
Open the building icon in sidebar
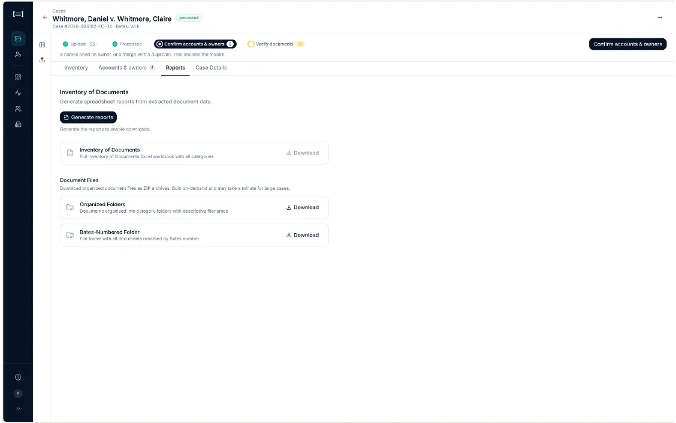pos(17,124)
